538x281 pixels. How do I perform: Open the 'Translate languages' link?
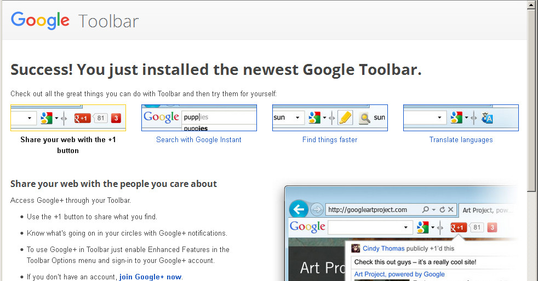461,140
